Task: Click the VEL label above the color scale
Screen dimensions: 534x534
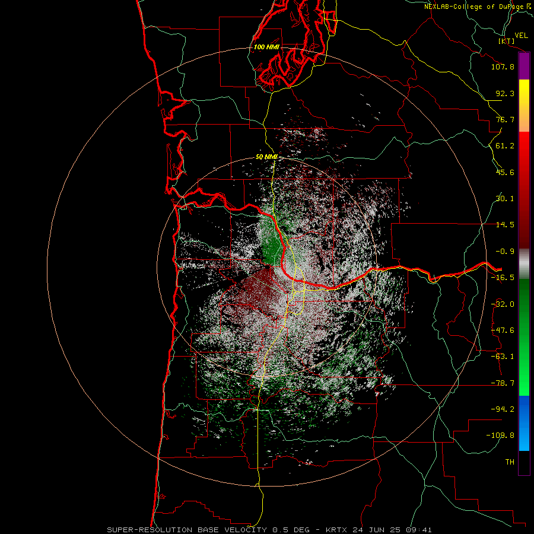Action: (x=521, y=36)
